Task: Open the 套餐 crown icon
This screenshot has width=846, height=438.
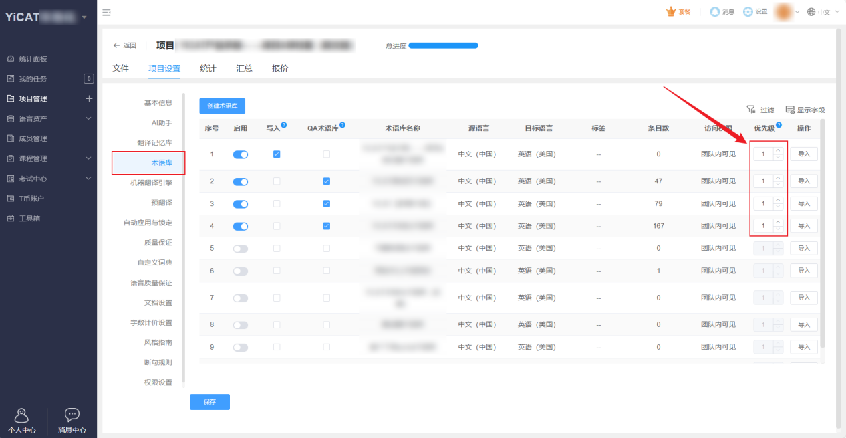Action: 678,11
